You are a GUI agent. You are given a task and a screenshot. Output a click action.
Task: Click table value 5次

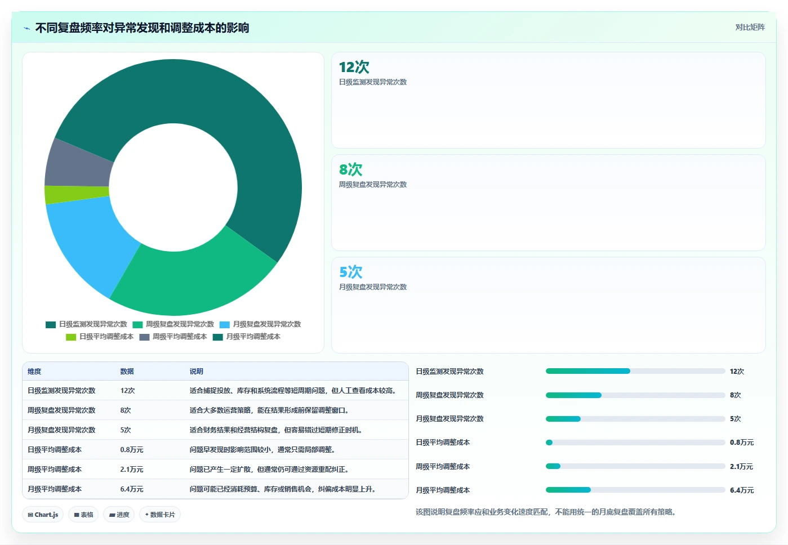point(126,430)
